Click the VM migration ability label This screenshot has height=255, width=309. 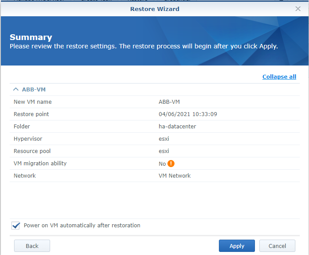coord(40,163)
